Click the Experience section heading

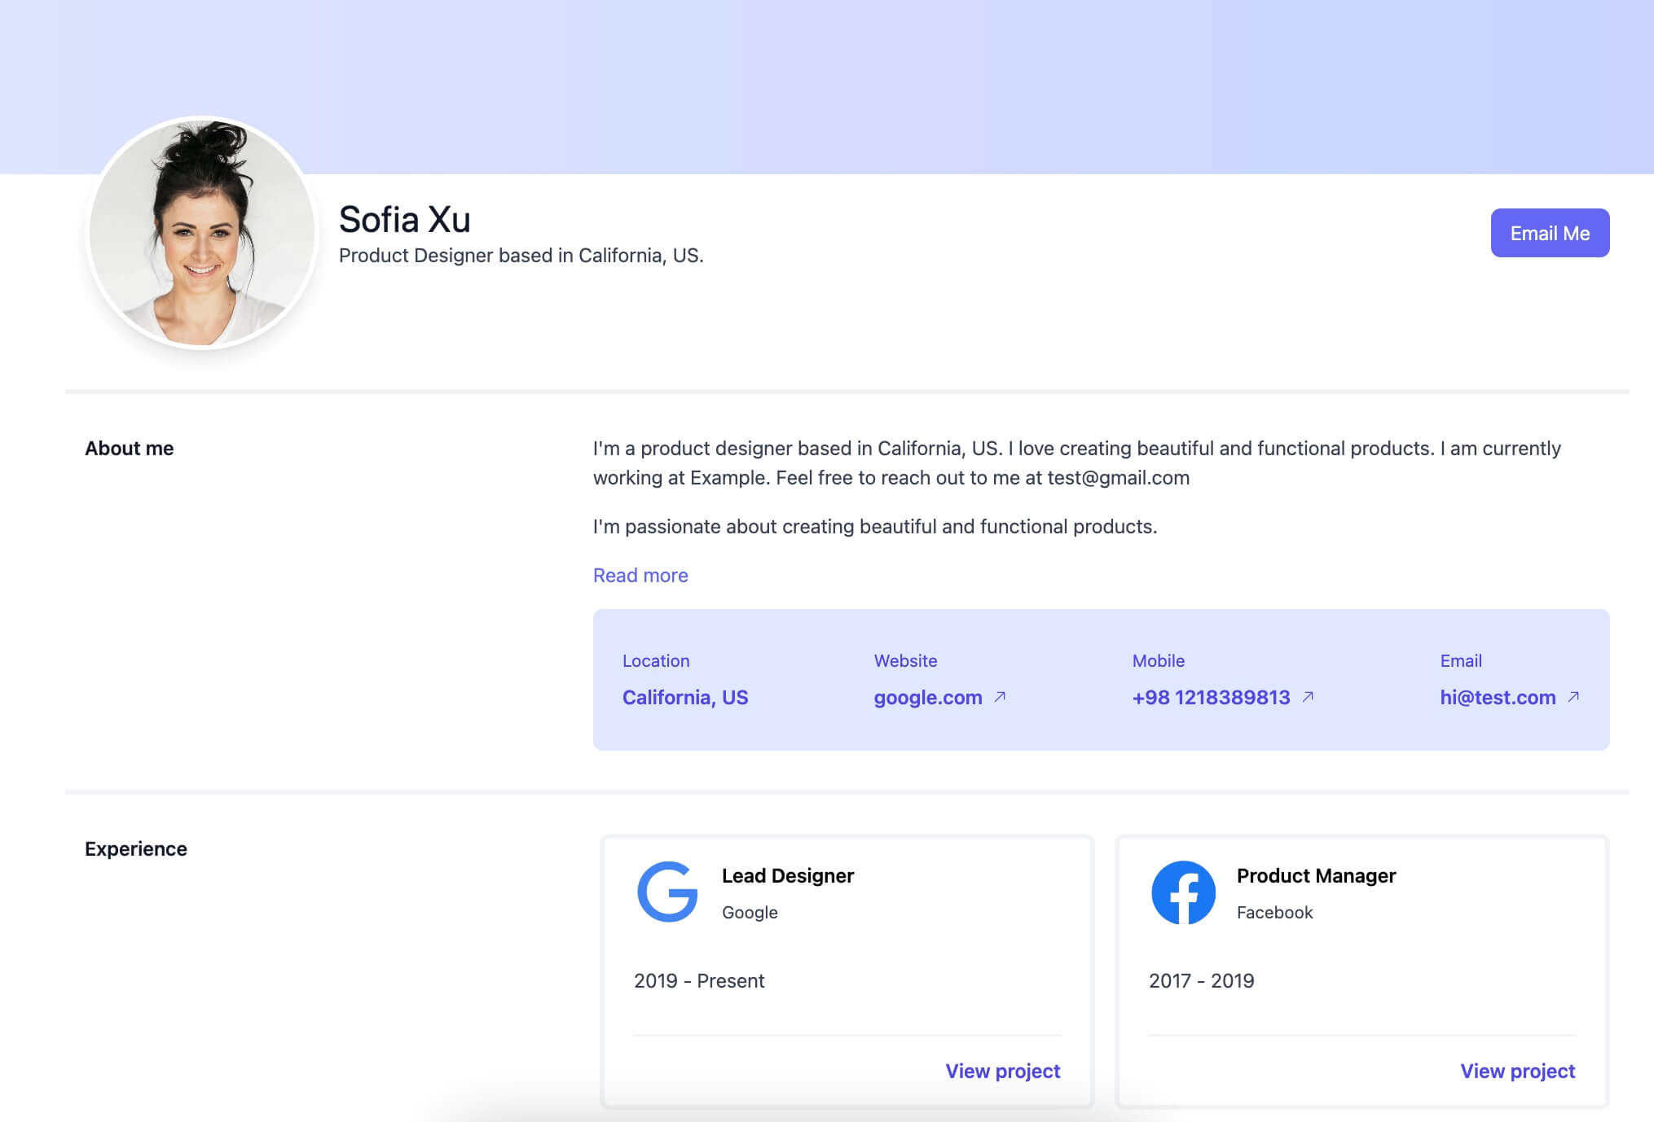136,849
